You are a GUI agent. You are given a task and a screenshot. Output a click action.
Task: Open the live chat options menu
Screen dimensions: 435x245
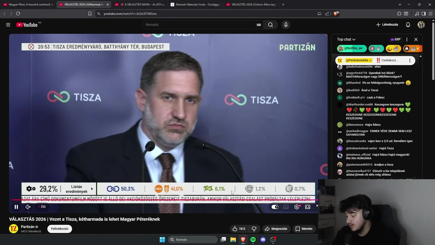point(407,39)
